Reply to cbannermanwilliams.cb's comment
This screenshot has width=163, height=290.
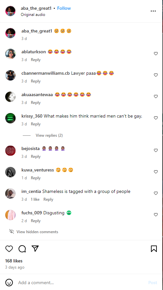pos(36,81)
